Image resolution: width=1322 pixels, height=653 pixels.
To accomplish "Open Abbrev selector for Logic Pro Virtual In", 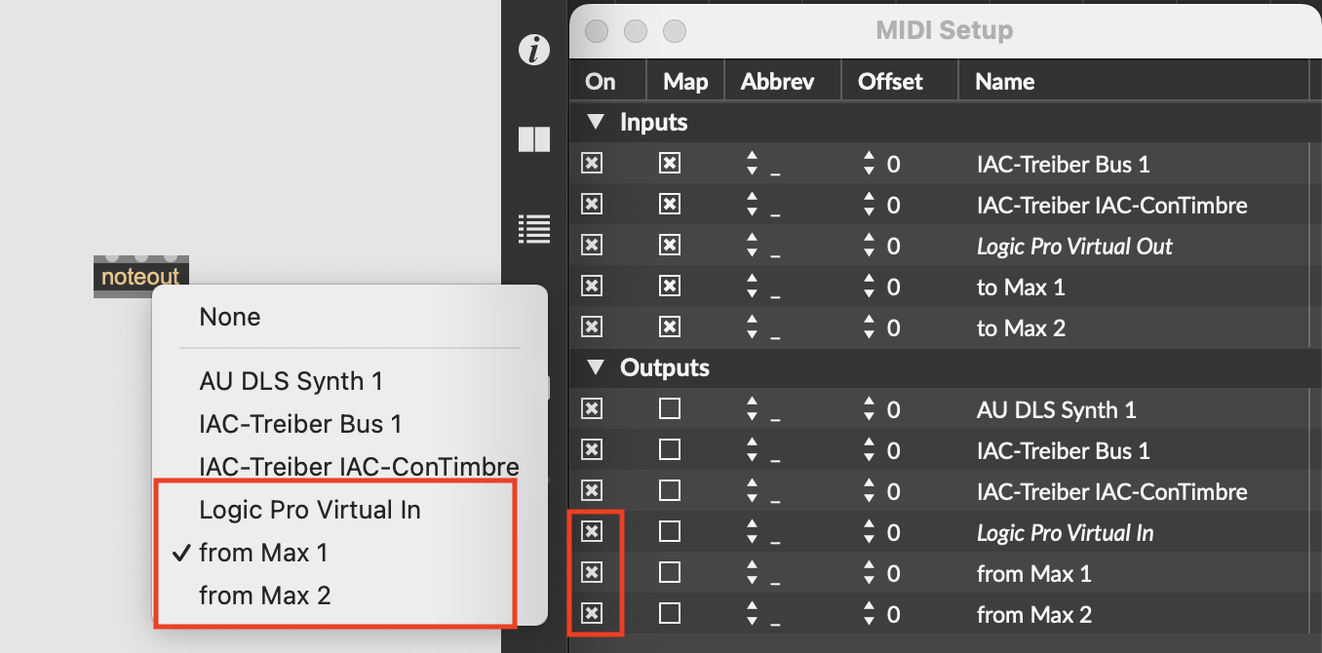I will [752, 532].
